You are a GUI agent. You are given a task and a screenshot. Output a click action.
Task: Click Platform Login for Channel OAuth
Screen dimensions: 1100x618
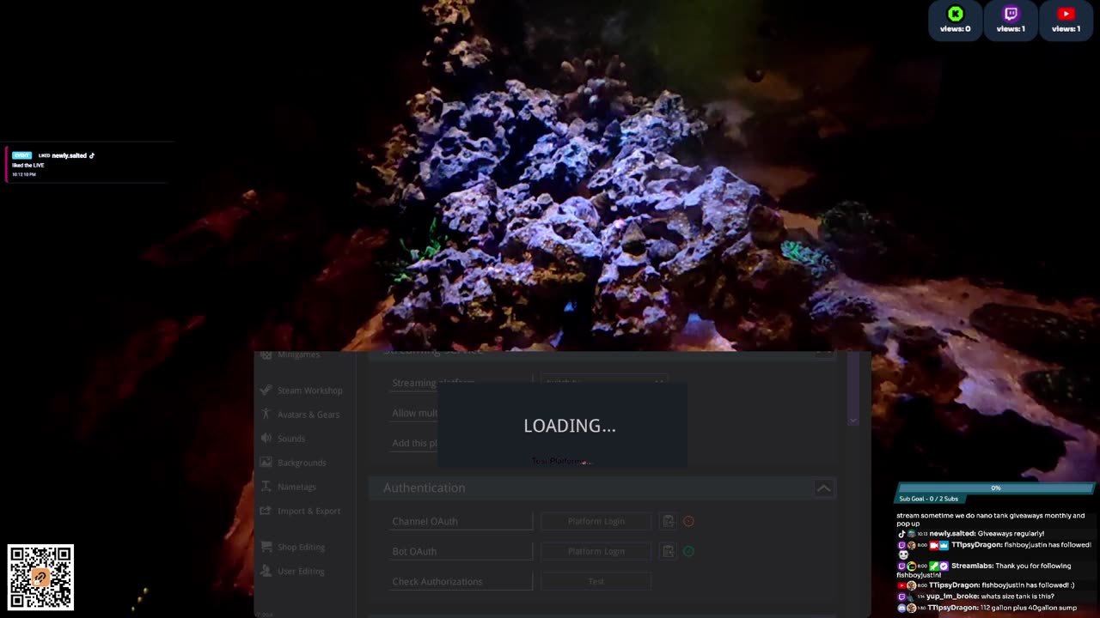[x=596, y=521]
